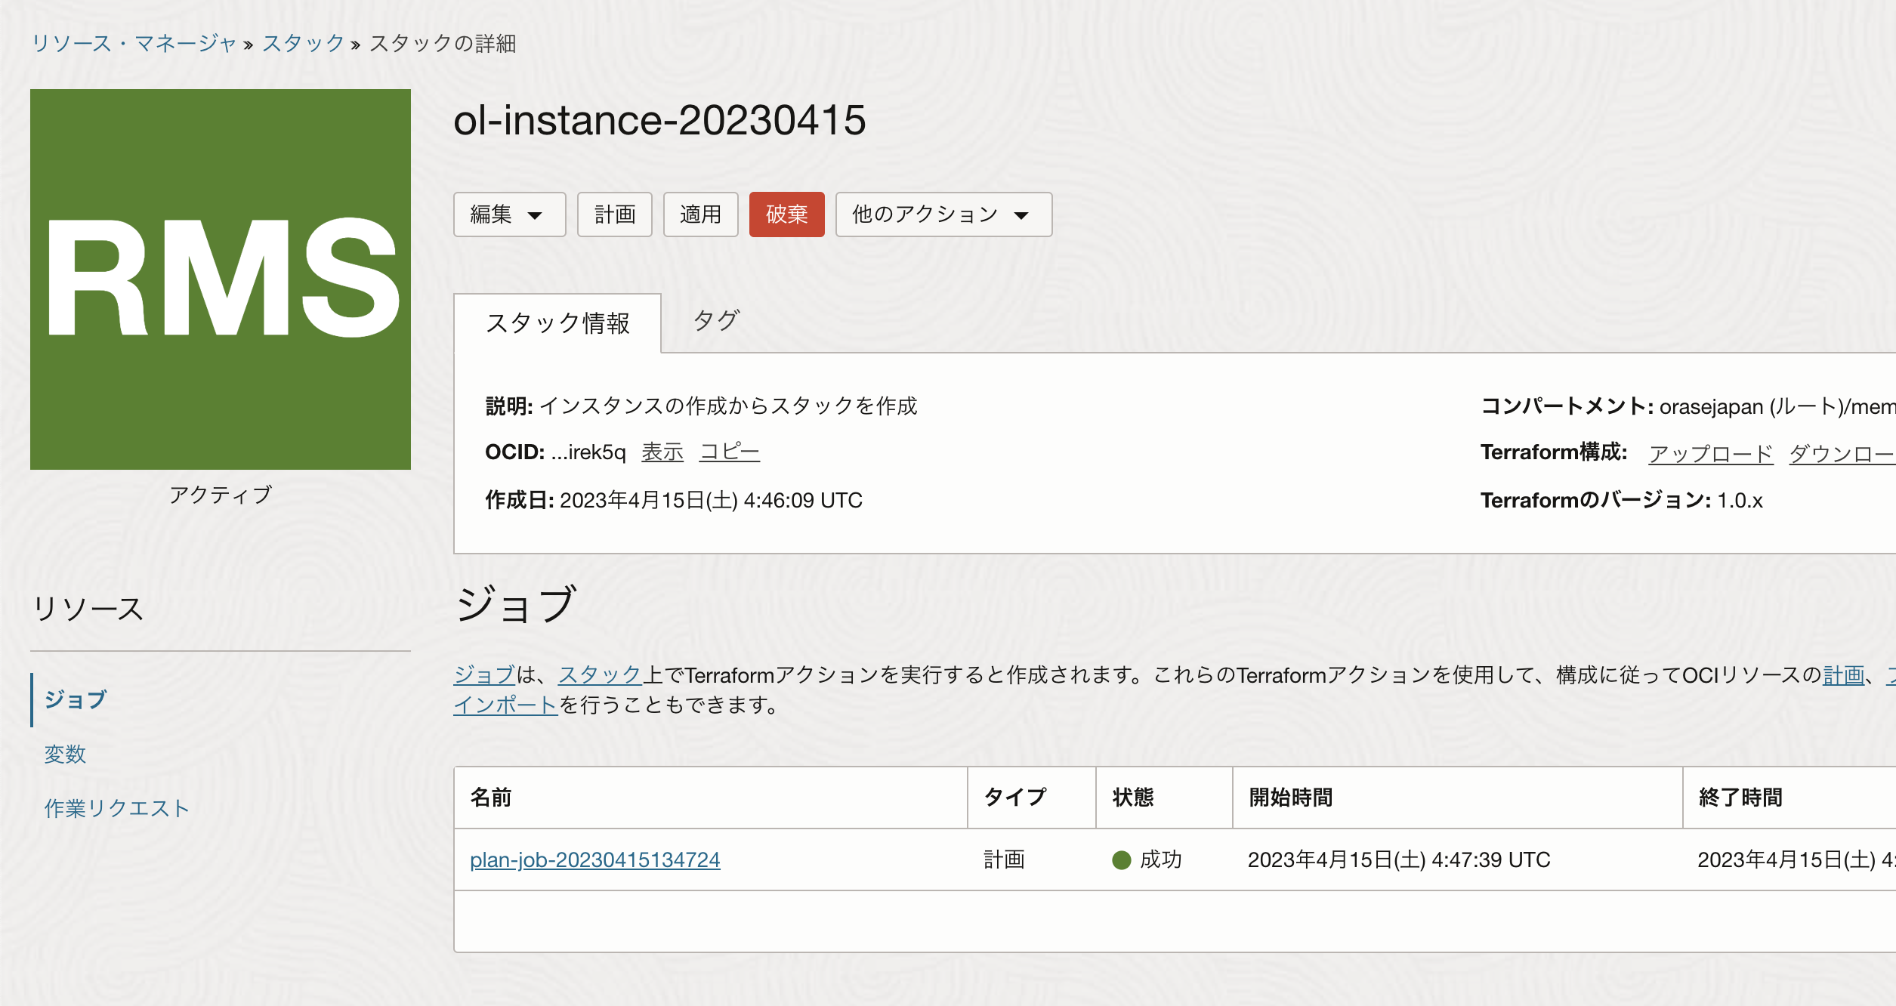Click the アップロード Terraform configuration link

coord(1710,453)
